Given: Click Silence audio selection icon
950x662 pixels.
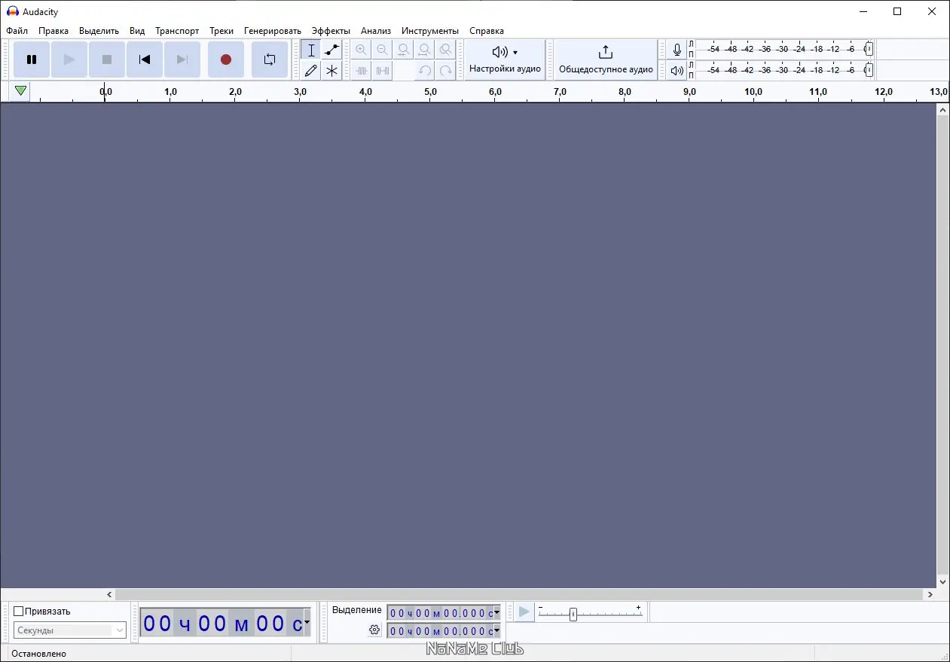Looking at the screenshot, I should pos(383,71).
